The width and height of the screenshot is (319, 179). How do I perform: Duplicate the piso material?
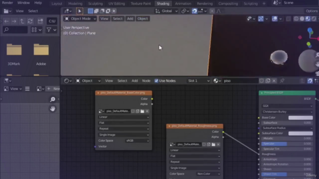tap(268, 81)
